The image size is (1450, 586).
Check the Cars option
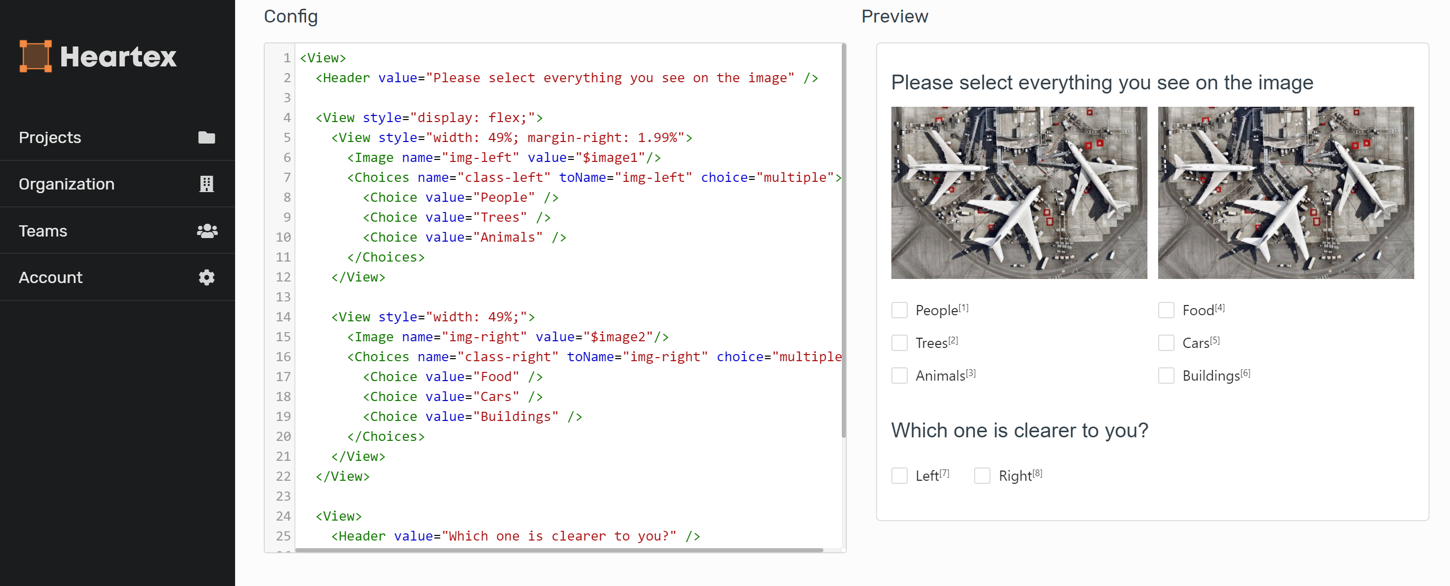pos(1166,343)
